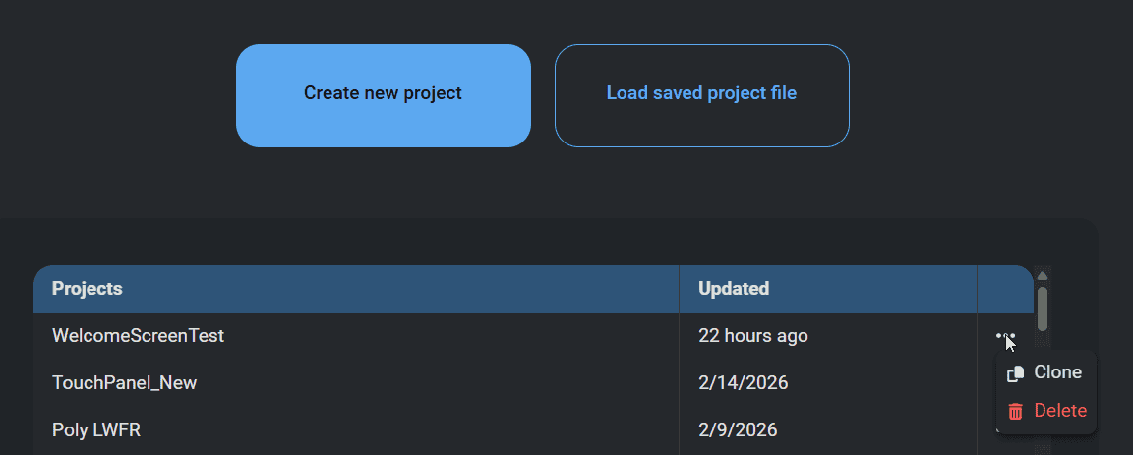1133x455 pixels.
Task: Open the three-dot menu for WelcomeScreenTest
Action: [x=1004, y=336]
